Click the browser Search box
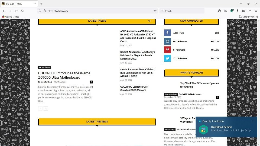The height and width of the screenshot is (146, 260). pyautogui.click(x=182, y=11)
